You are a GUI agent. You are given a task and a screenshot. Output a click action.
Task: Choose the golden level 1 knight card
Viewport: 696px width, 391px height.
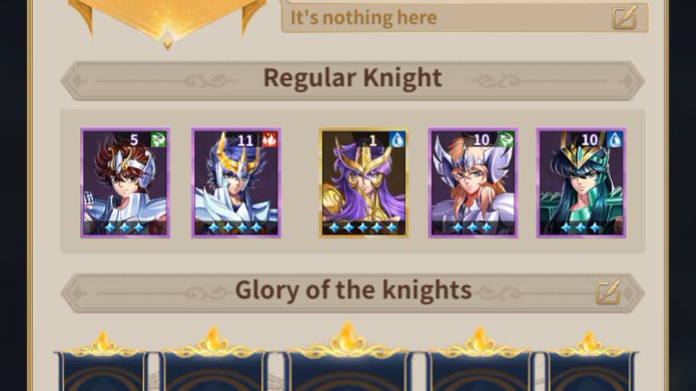(363, 182)
